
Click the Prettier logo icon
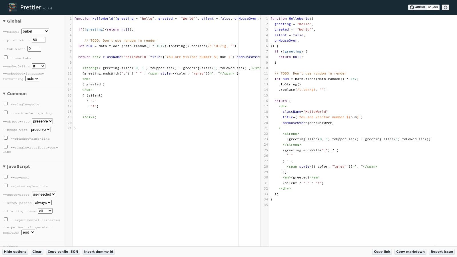(13, 7)
